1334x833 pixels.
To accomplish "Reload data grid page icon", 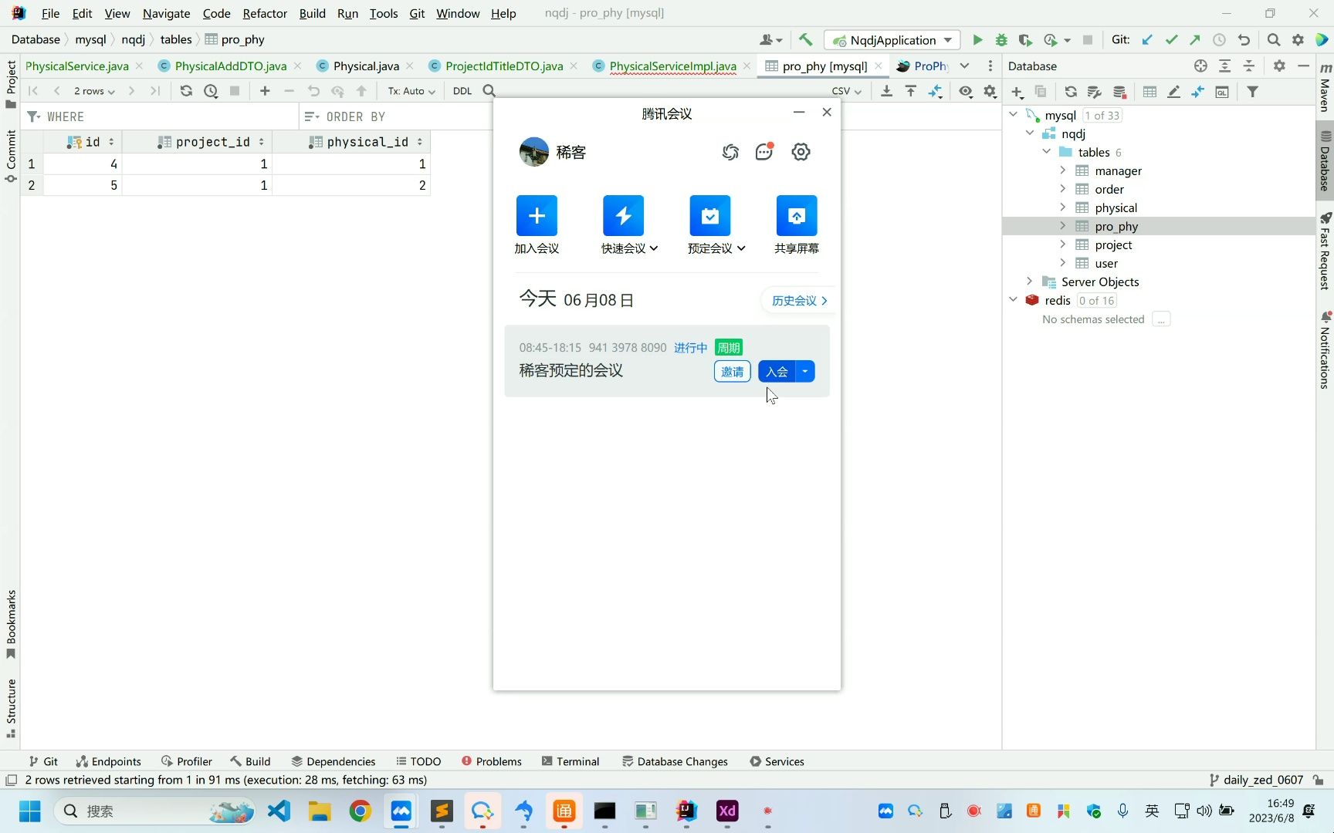I will [x=186, y=91].
